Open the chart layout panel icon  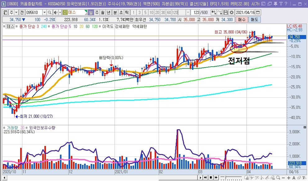pyautogui.click(x=5, y=12)
